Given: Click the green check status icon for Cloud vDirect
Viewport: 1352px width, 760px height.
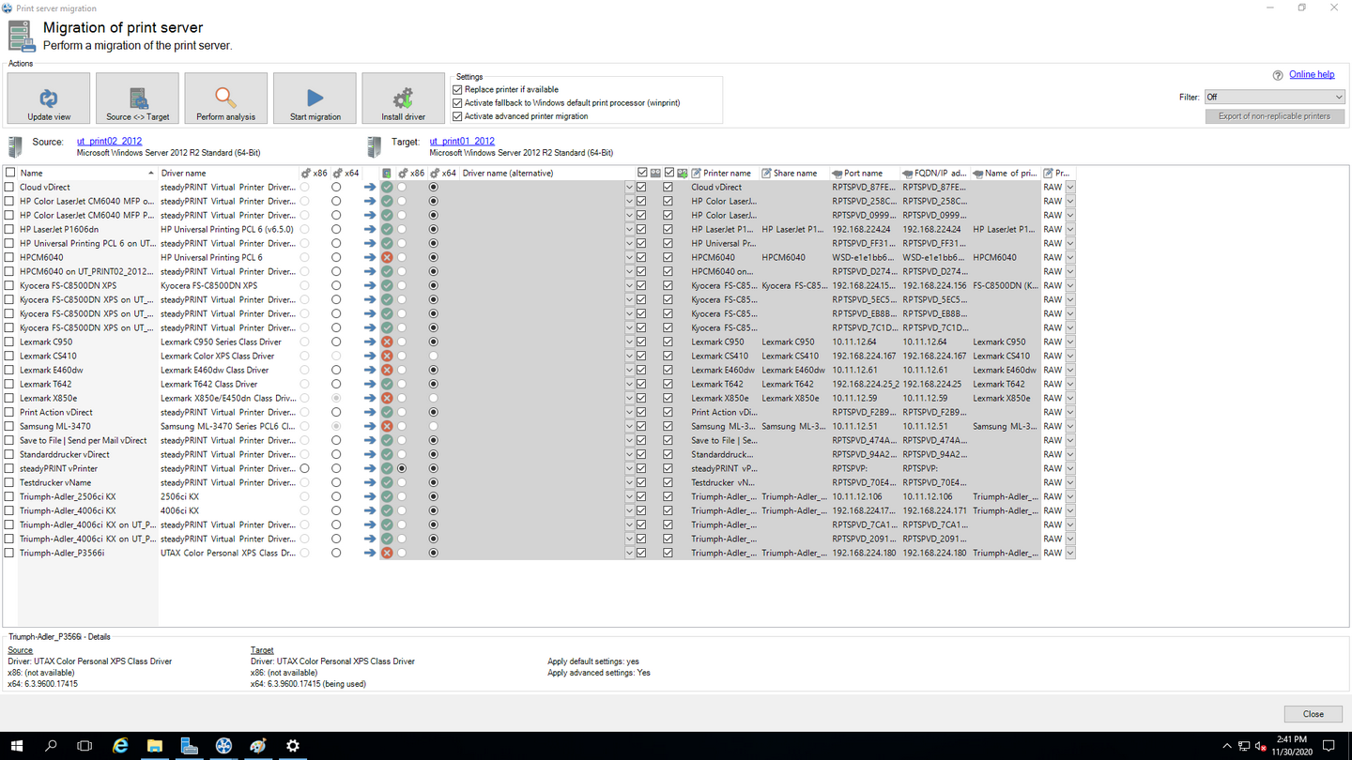Looking at the screenshot, I should (x=387, y=187).
